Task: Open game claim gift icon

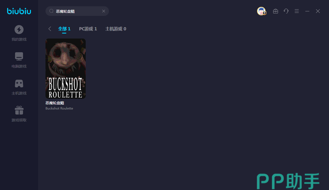Action: (19, 110)
